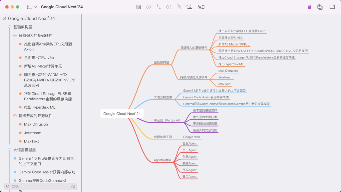Select outline row Max Diffusion
This screenshot has width=341, height=192.
pyautogui.click(x=36, y=124)
